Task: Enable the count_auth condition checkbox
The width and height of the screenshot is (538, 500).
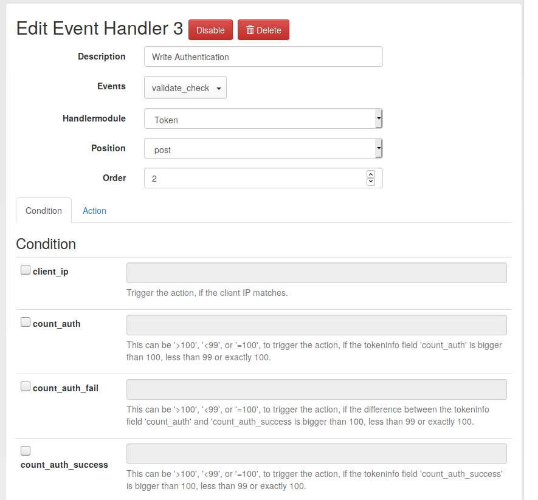Action: [x=26, y=322]
